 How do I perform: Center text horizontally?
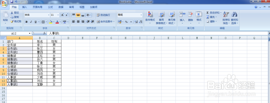click(x=78, y=22)
